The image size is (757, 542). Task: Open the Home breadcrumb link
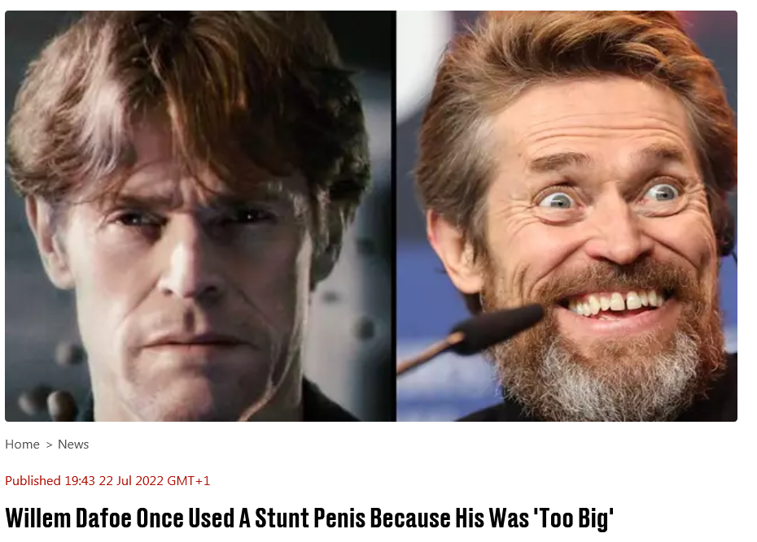click(x=22, y=444)
